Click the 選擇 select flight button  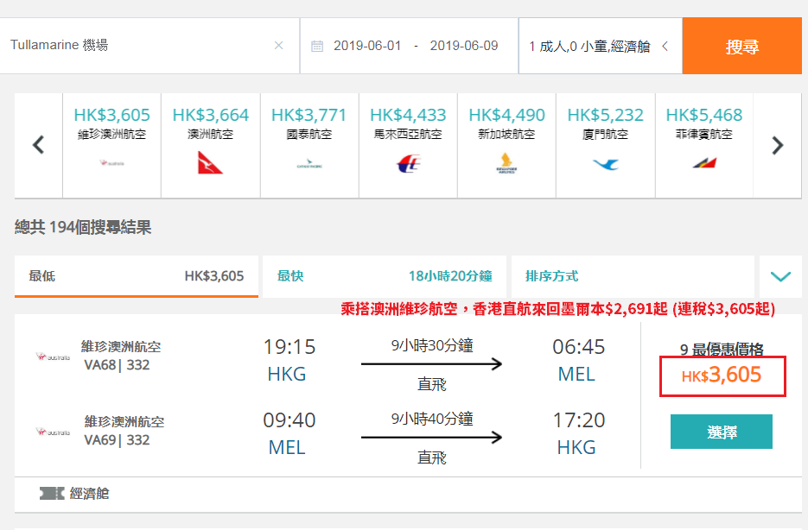[x=722, y=432]
